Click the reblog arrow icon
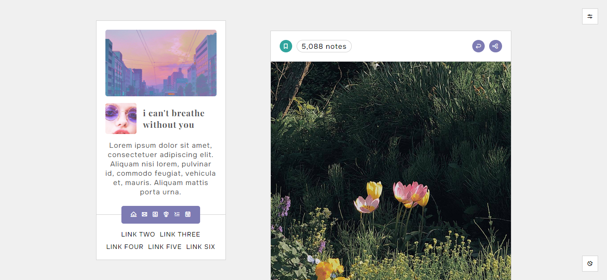This screenshot has height=280, width=607. click(x=478, y=46)
